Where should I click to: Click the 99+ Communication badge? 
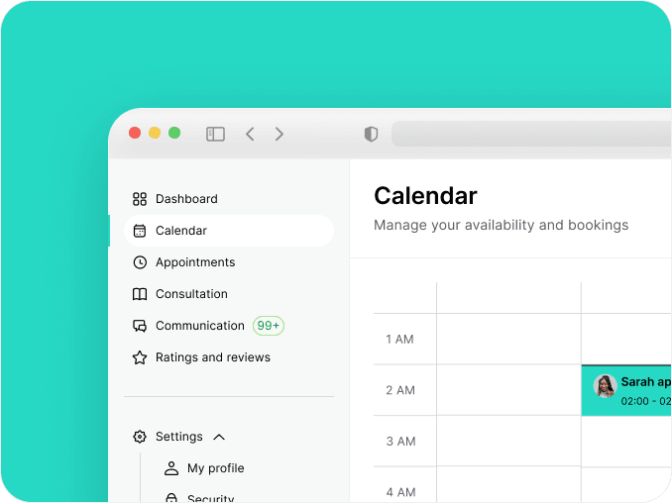coord(269,326)
